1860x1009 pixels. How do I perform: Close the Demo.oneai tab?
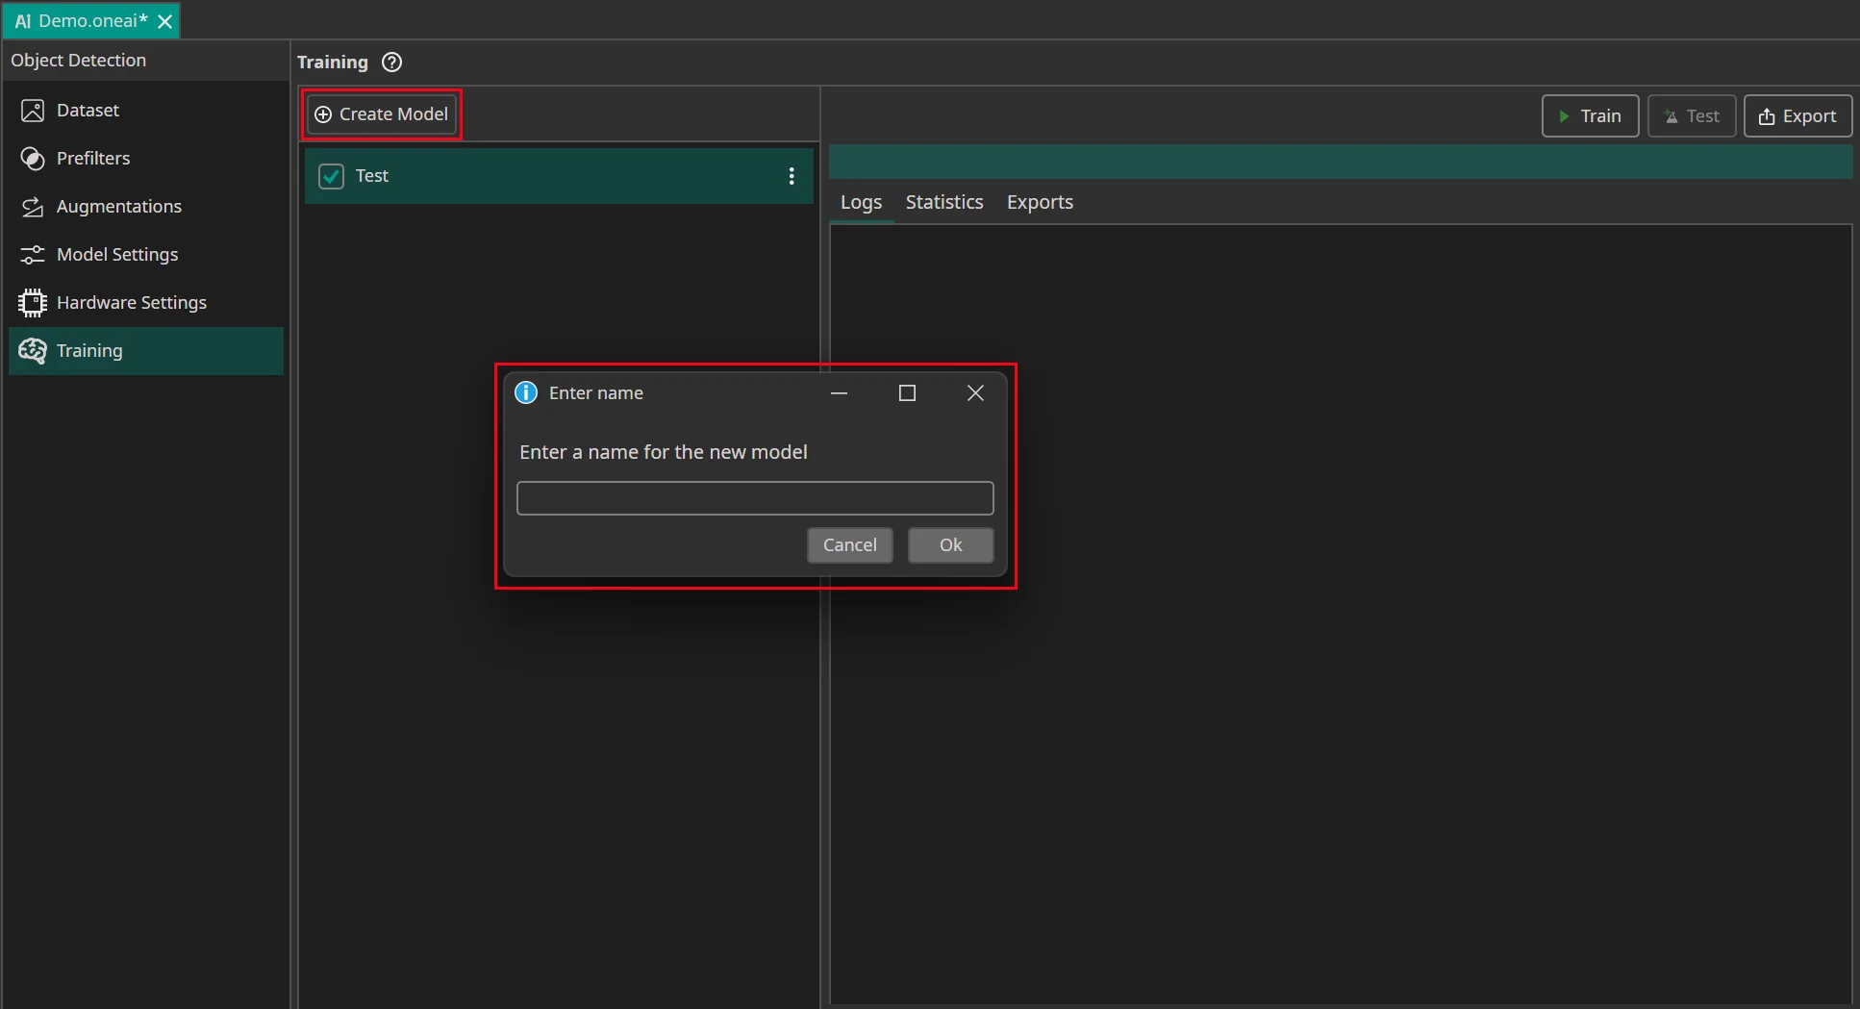[x=165, y=21]
